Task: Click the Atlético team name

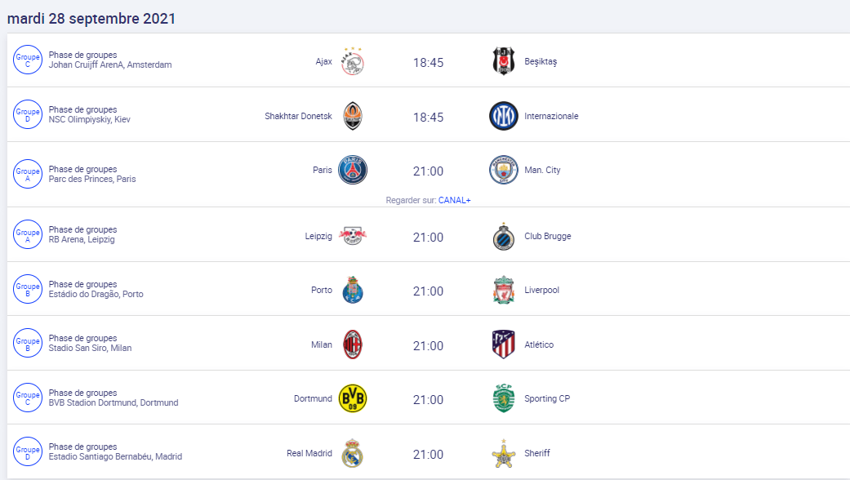Action: point(539,344)
